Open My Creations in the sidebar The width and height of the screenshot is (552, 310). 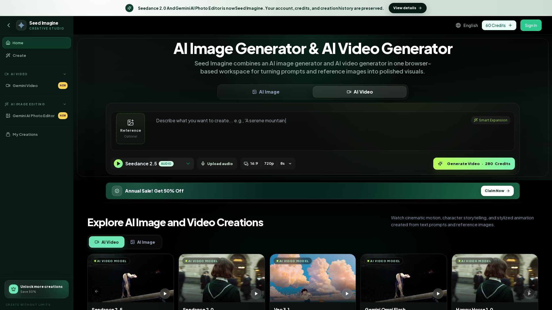(37, 134)
